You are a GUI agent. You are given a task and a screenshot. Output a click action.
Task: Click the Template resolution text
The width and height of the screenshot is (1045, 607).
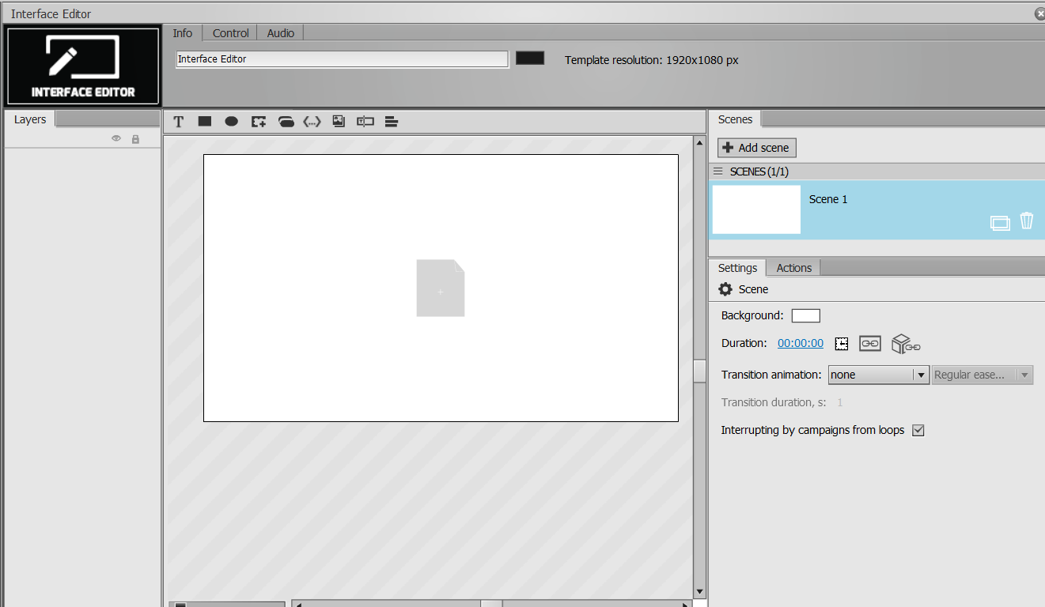(652, 60)
